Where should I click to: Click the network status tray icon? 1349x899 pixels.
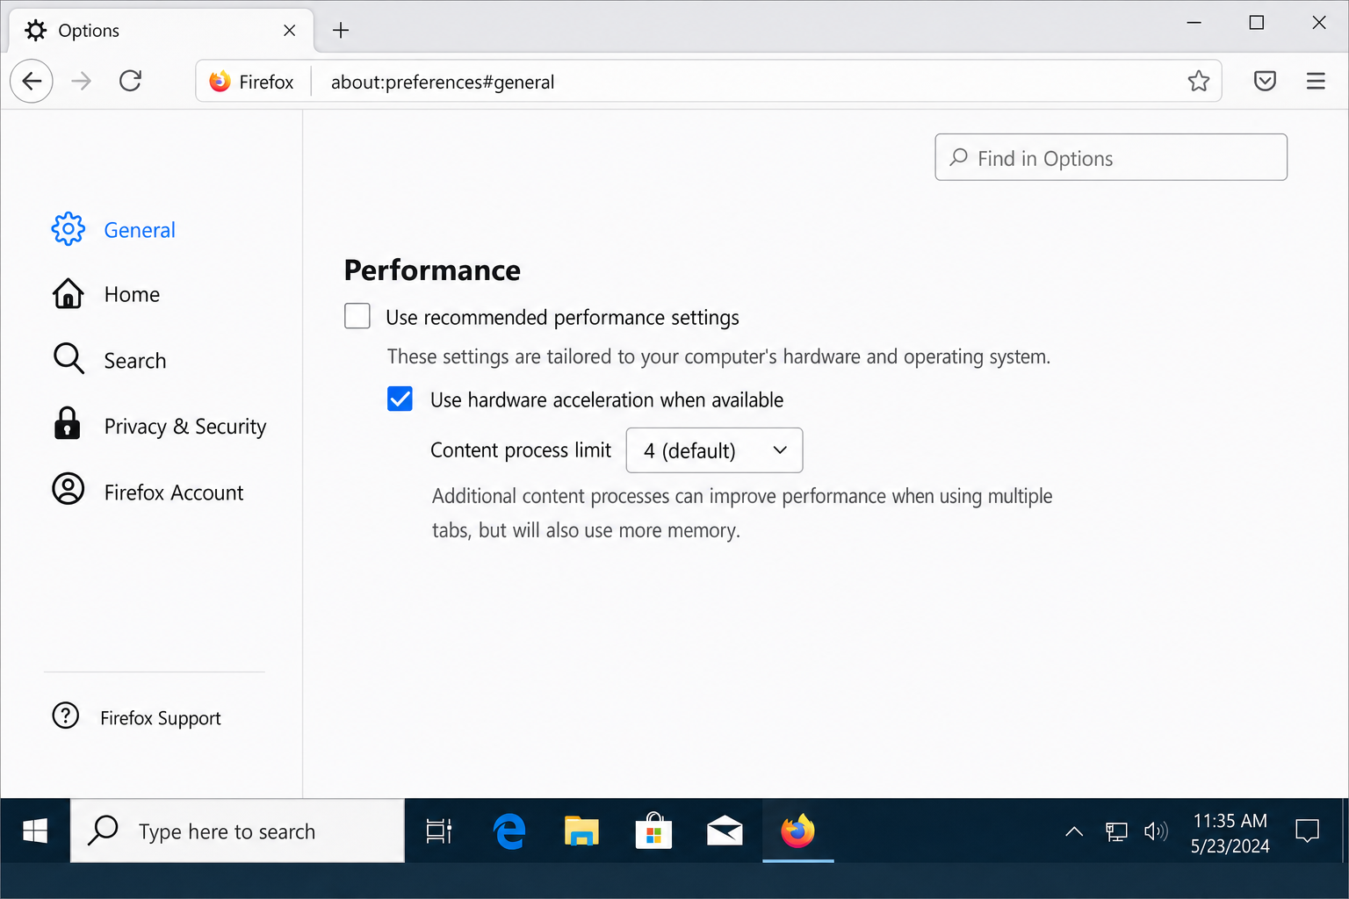click(1116, 831)
